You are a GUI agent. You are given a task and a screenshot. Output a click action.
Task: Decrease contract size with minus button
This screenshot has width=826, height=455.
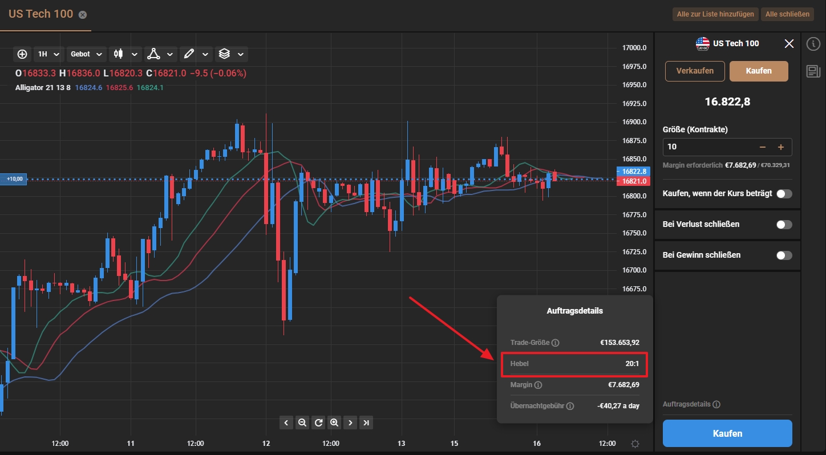point(763,147)
